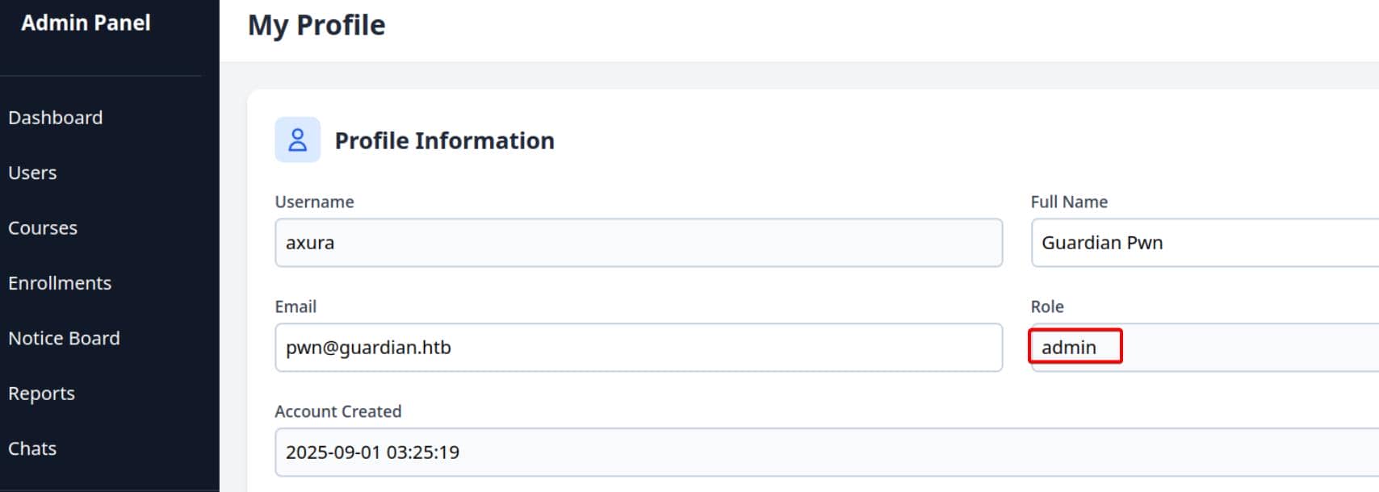Viewport: 1379px width, 492px height.
Task: Navigate to Enrollments
Action: tap(60, 283)
